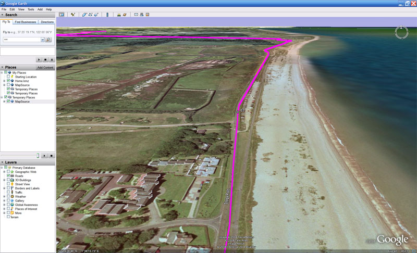Click the Places of Interest flag icon
This screenshot has width=417, height=253.
pyautogui.click(x=12, y=209)
